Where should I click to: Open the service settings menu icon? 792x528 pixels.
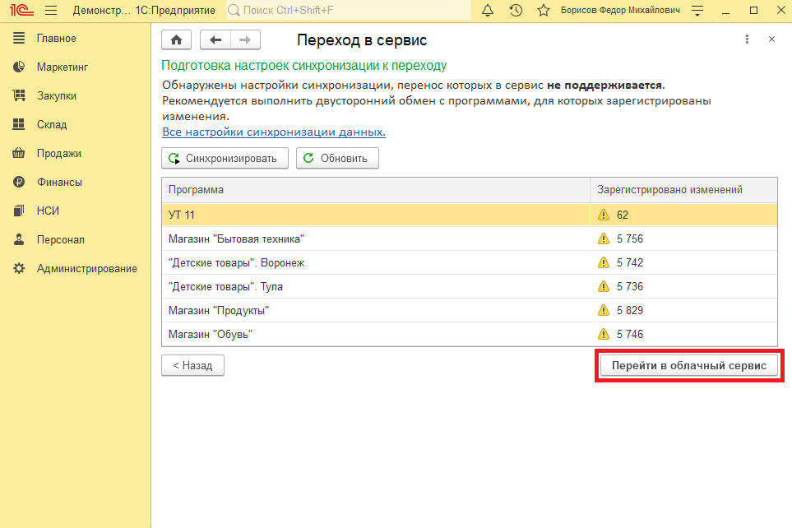(697, 10)
